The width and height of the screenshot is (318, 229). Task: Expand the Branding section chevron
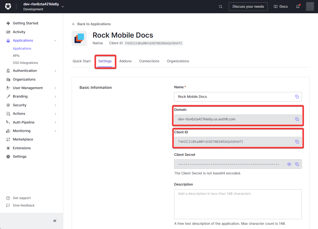(55, 96)
